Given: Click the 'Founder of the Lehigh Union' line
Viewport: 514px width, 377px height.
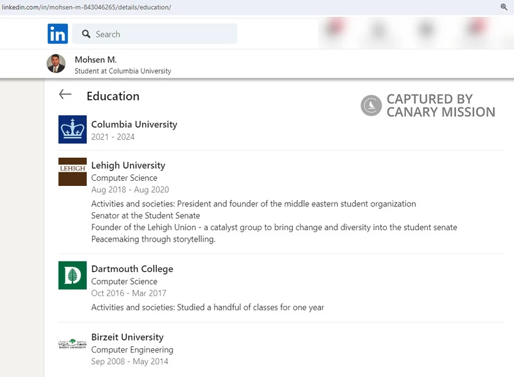Looking at the screenshot, I should pos(274,228).
